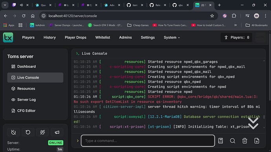This screenshot has width=271, height=152.
Task: Open Server Log in the sidebar
Action: coord(35,100)
